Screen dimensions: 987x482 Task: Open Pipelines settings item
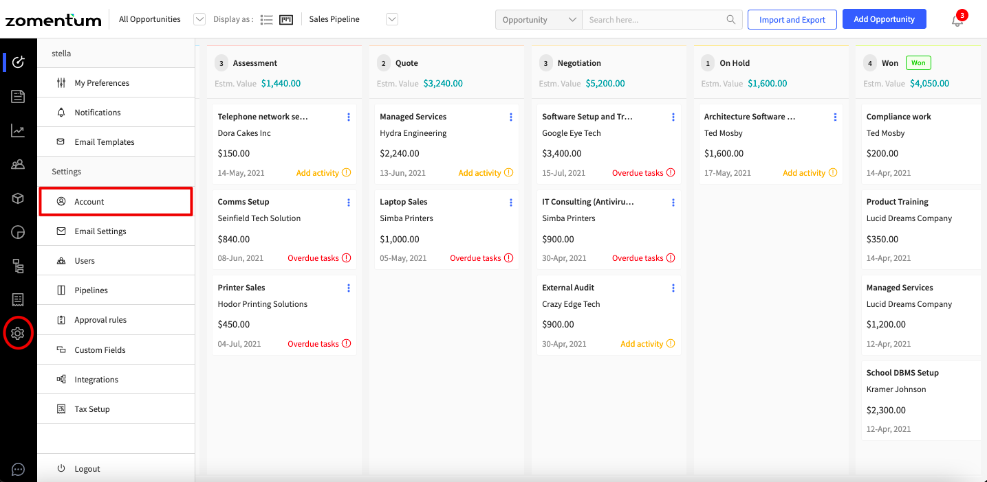coord(116,290)
